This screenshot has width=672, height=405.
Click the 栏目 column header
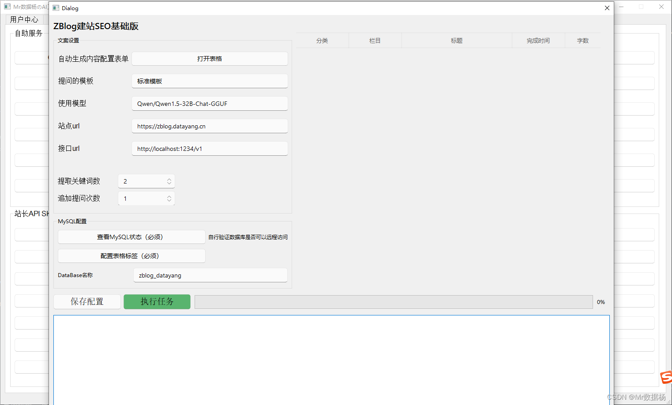point(375,41)
